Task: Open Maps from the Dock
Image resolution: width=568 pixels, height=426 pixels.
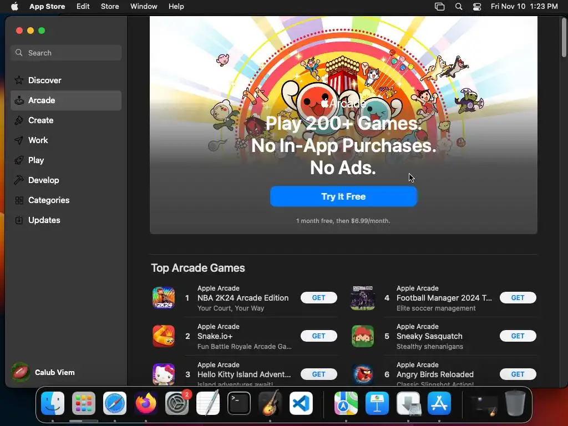Action: pyautogui.click(x=346, y=403)
